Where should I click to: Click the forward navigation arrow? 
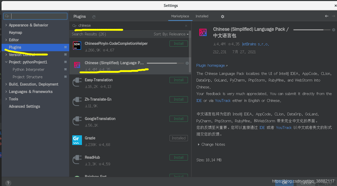(x=333, y=16)
